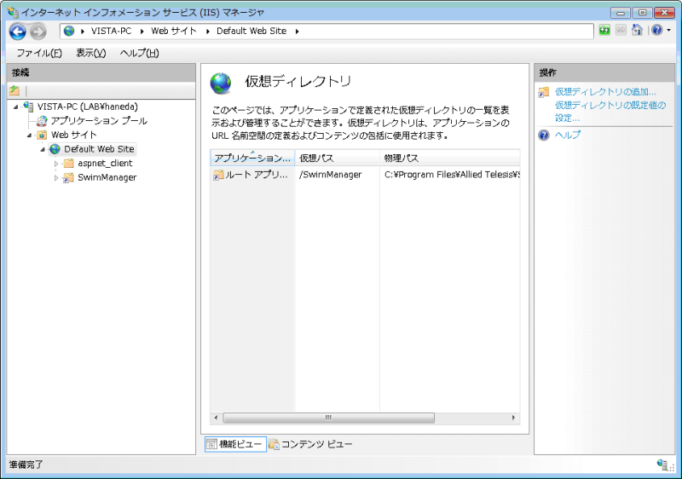Click the Home icon in address toolbar

637,30
